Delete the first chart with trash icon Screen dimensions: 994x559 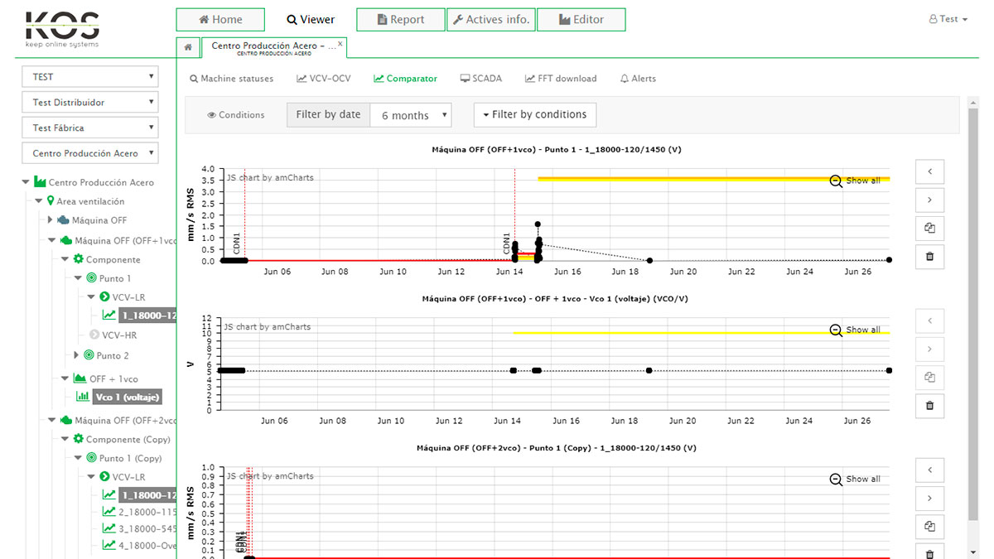point(929,257)
